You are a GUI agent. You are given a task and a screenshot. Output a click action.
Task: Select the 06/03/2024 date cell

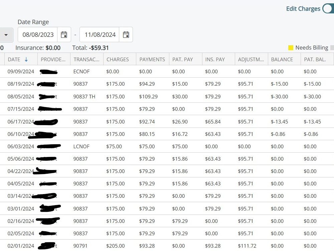pos(21,147)
